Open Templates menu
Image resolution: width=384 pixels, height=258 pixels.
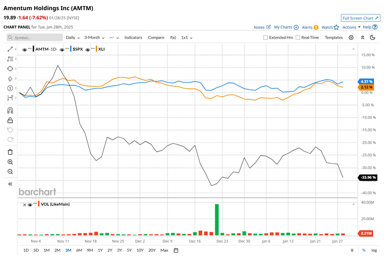point(333,37)
